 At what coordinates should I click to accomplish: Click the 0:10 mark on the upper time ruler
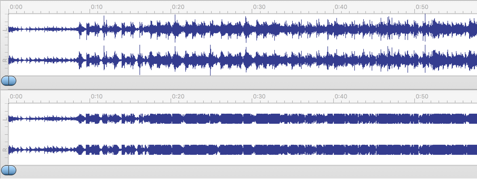pos(96,7)
